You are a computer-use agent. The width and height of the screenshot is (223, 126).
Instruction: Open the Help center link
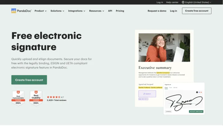172,2
